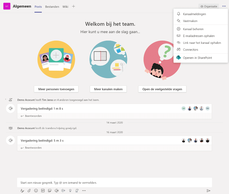Screen dimensions: 229x194
Task: Open the Vergadering beëindigd: 5 m 3 s card
Action: pyautogui.click(x=114, y=140)
